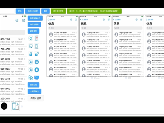Click the unlocked padlock icon

point(37,54)
